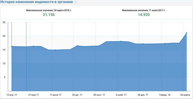
Task: Click the x-axis label "20 сент. 17"
Action: pos(99,95)
